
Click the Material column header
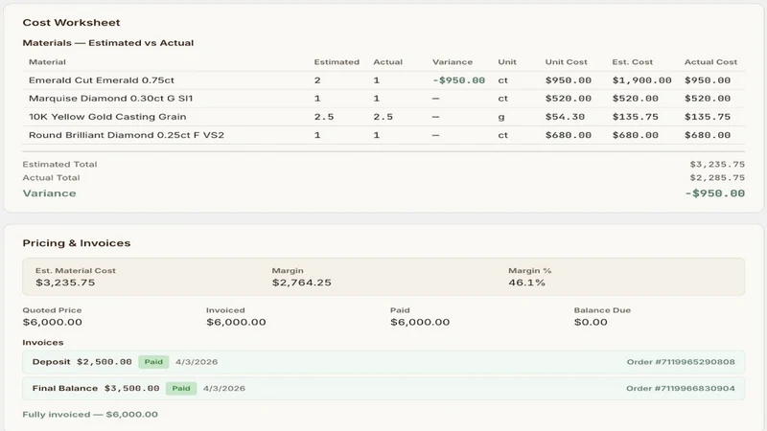pyautogui.click(x=47, y=62)
